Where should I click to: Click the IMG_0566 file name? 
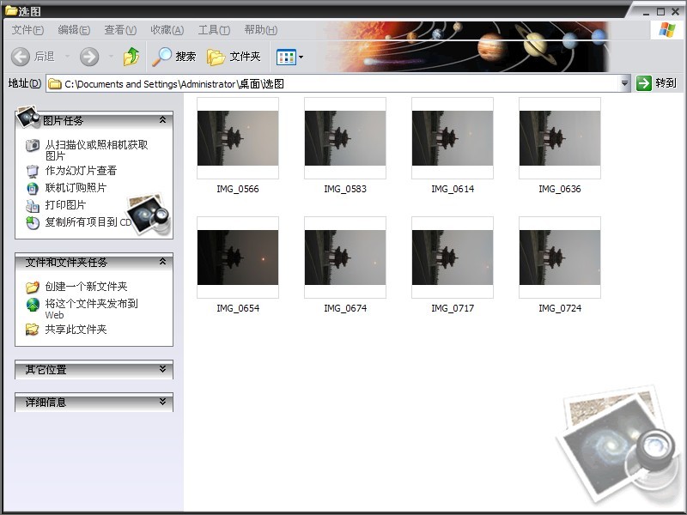click(x=238, y=189)
